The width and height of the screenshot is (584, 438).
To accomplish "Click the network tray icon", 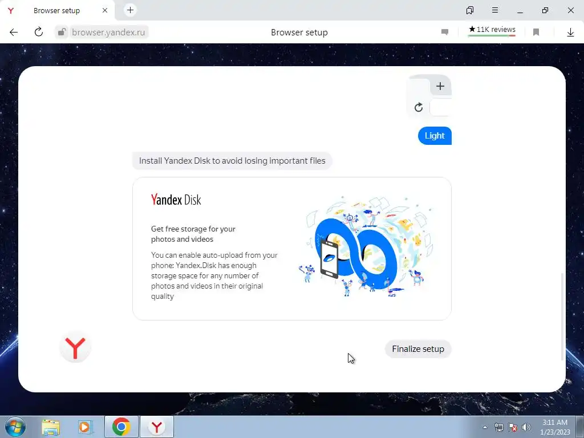I will coord(498,427).
